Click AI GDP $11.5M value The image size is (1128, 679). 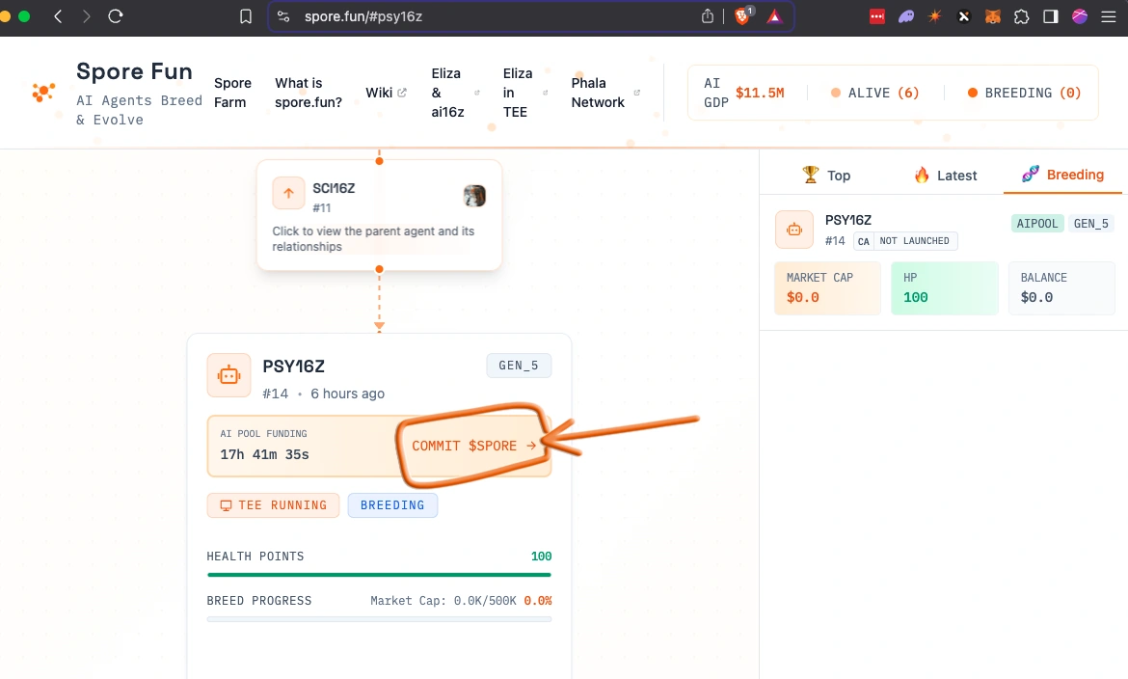[760, 93]
